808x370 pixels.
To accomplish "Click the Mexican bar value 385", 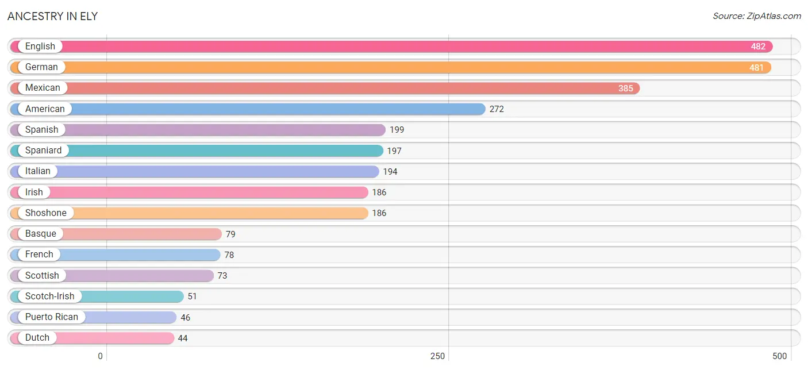I will tap(626, 88).
